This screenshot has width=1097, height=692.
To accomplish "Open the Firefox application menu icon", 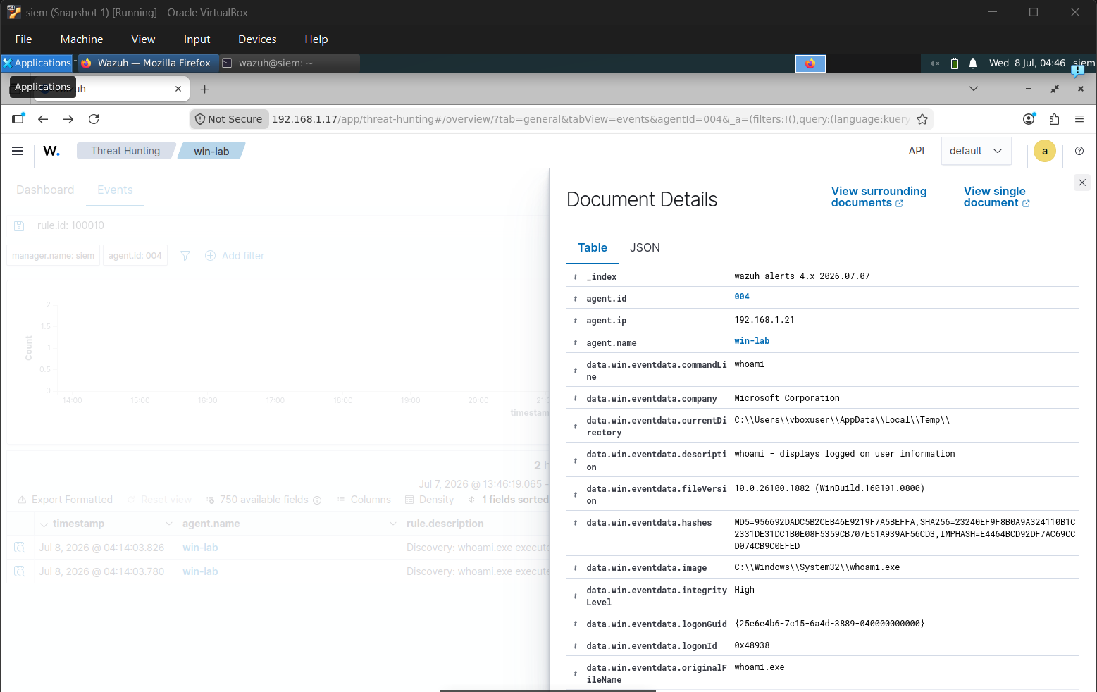I will click(x=1079, y=119).
